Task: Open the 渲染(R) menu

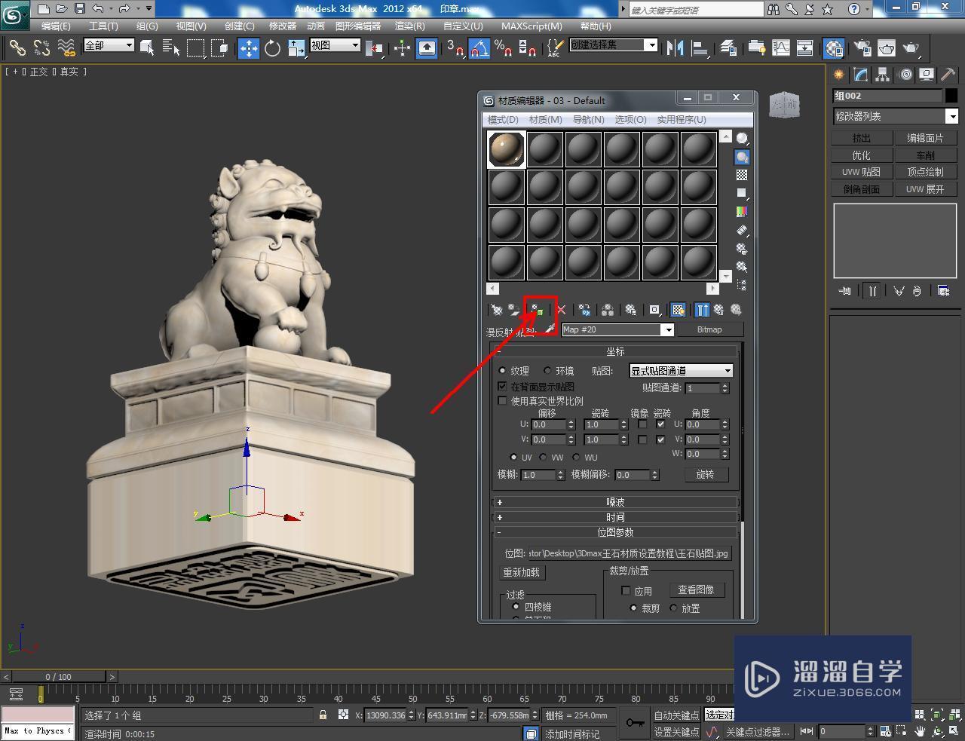Action: coord(410,26)
